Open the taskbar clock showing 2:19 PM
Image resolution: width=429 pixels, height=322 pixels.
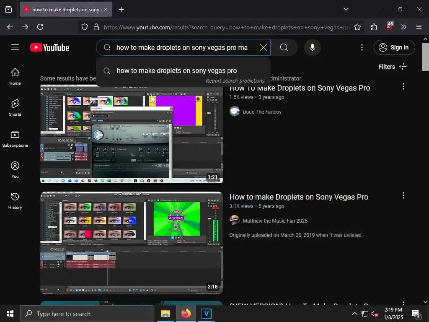(393, 314)
